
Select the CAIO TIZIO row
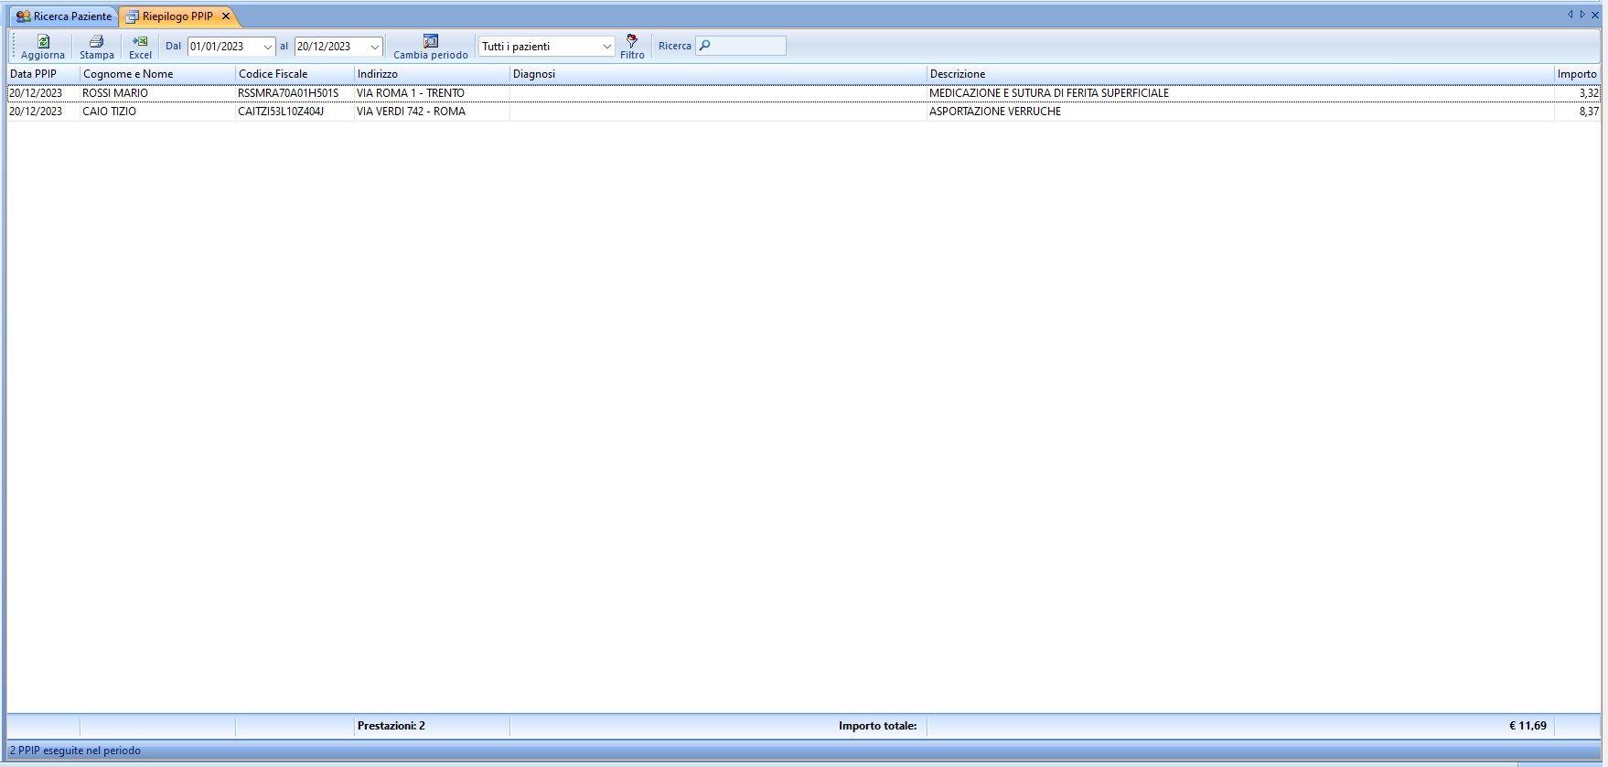(804, 112)
